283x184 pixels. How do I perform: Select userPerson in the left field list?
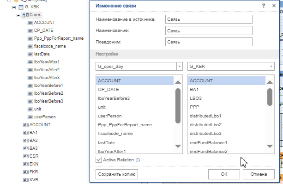click(135, 116)
